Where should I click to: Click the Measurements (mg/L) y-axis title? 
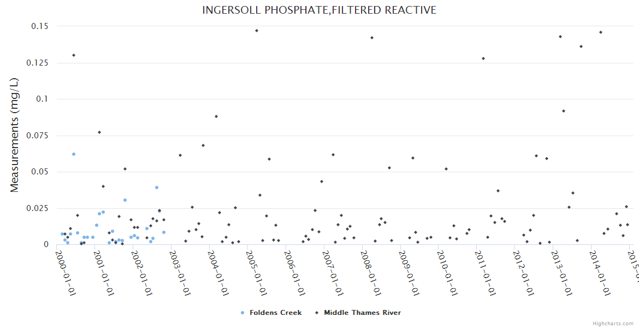click(x=15, y=135)
